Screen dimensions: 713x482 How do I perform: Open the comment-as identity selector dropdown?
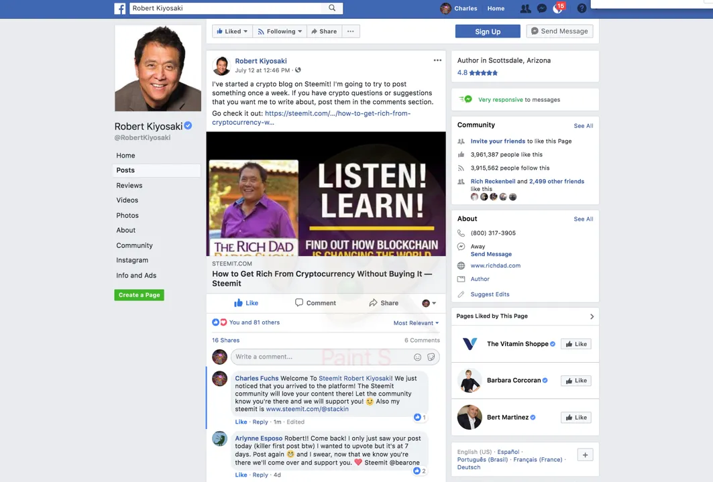429,303
